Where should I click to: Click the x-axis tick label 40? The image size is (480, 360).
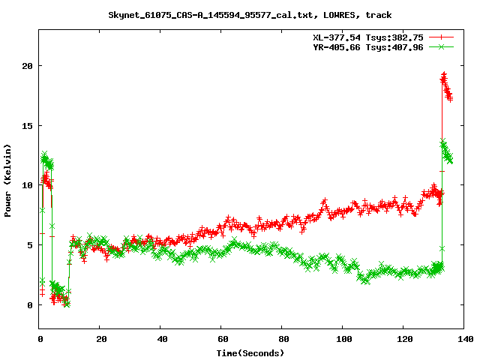click(160, 339)
